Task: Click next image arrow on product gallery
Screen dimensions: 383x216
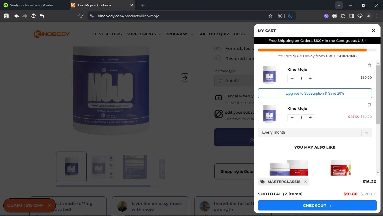Action: click(185, 77)
